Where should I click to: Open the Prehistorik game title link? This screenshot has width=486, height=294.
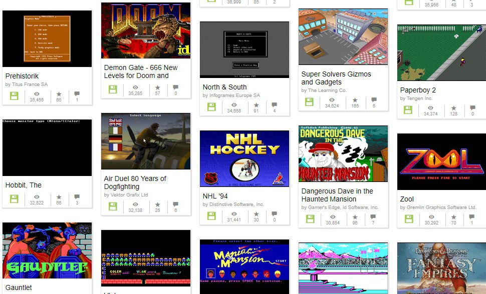click(x=22, y=76)
